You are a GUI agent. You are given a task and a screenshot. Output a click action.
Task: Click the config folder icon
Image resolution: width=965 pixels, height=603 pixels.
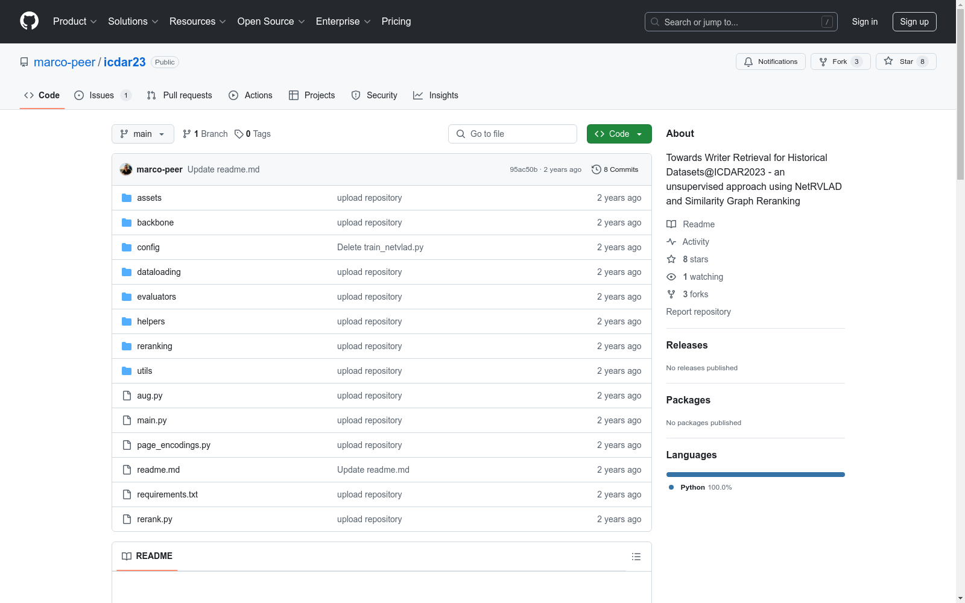[x=127, y=247]
